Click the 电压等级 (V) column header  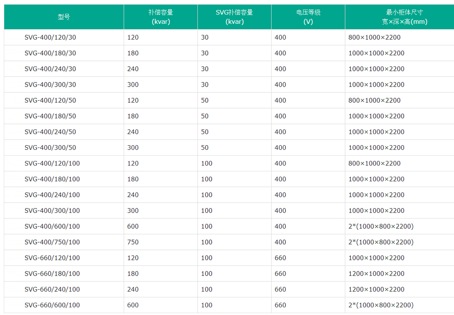coord(308,17)
